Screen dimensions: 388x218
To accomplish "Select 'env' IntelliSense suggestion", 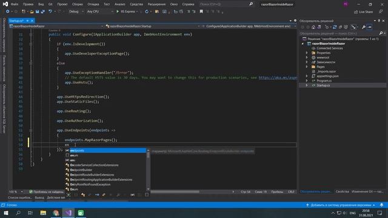I will point(106,160).
